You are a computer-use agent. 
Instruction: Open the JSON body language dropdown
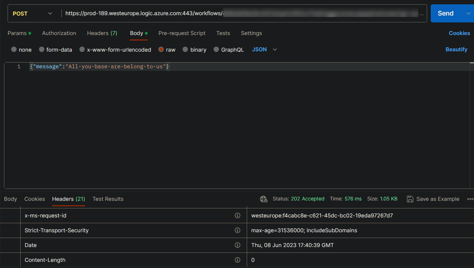tap(264, 49)
